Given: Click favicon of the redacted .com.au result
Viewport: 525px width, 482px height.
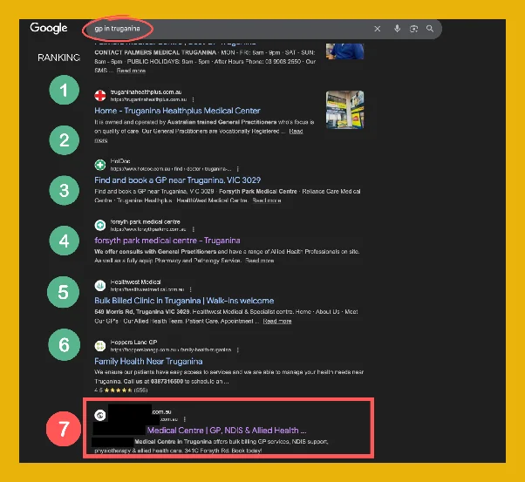Looking at the screenshot, I should tap(100, 415).
